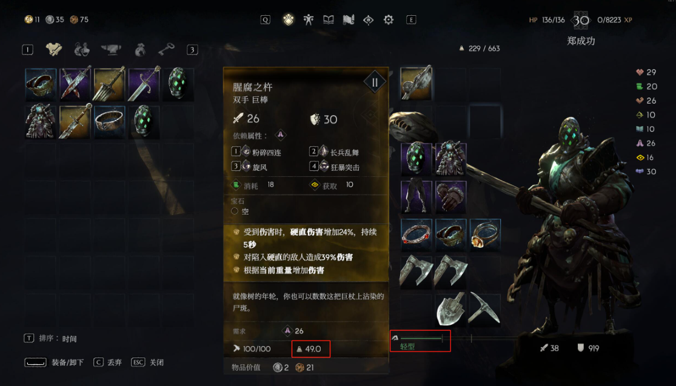Open the map icon in top menu

pyautogui.click(x=349, y=20)
